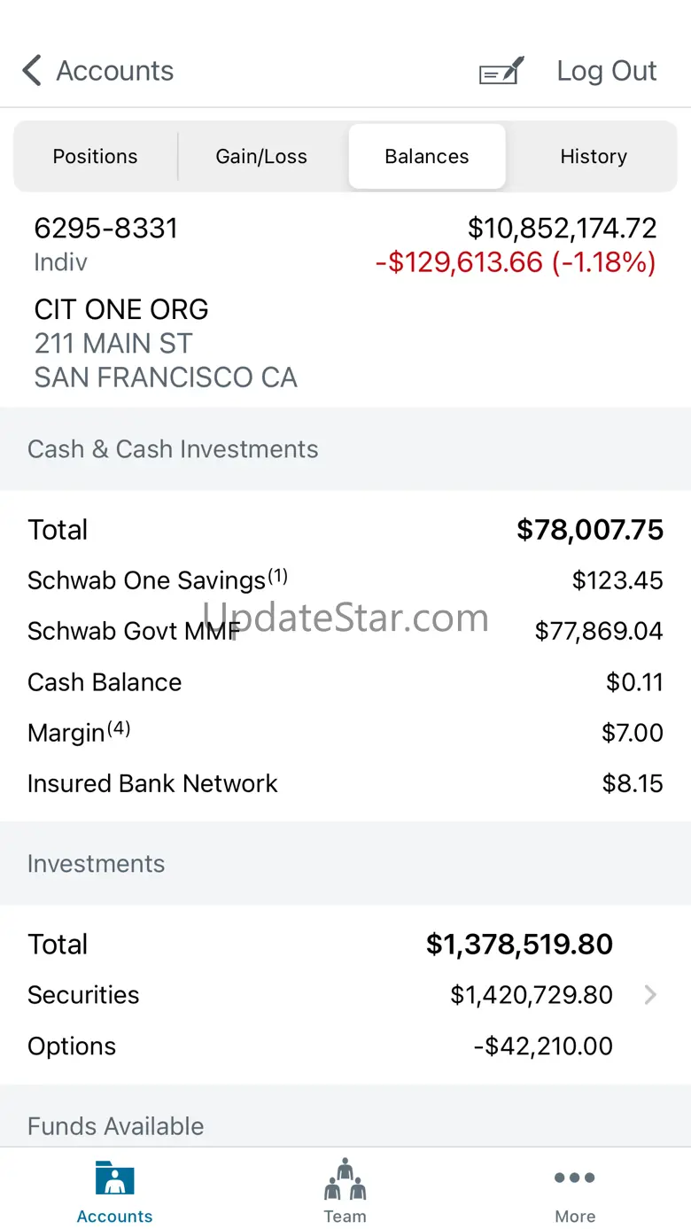The height and width of the screenshot is (1229, 691).
Task: Tap the Insured Bank Network row
Action: point(345,784)
